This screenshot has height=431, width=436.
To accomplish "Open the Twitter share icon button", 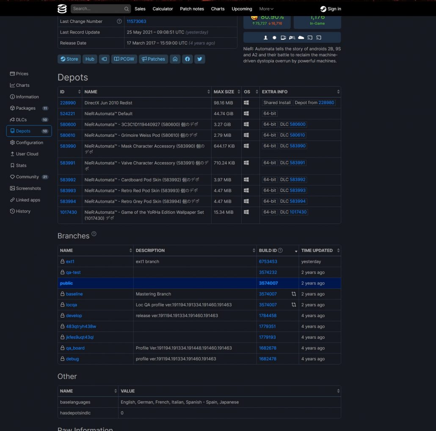I will point(200,59).
